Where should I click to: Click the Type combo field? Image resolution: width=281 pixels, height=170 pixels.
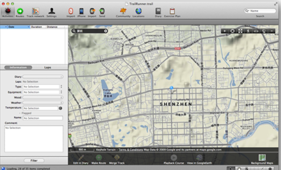point(41,86)
